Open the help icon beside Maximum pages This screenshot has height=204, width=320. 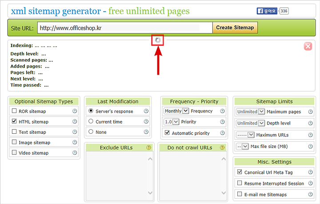pyautogui.click(x=310, y=112)
